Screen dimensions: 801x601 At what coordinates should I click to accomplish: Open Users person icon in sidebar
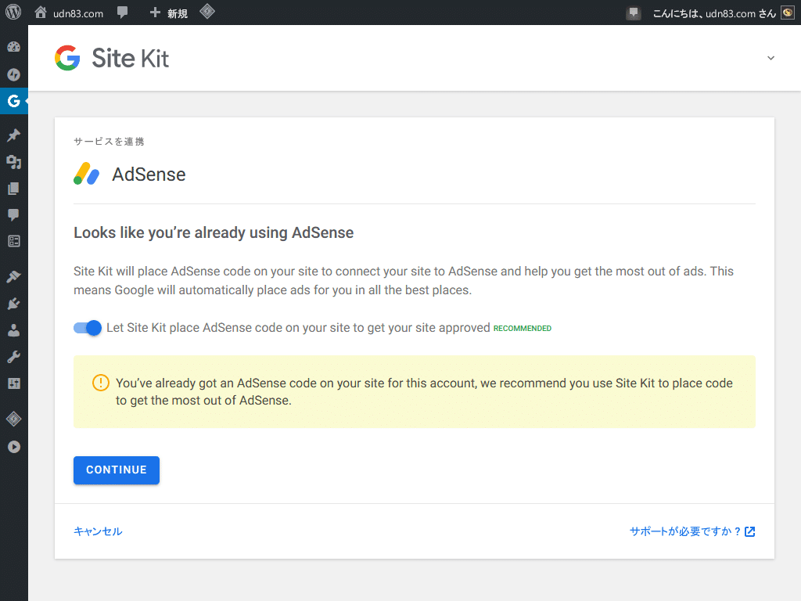[x=14, y=330]
